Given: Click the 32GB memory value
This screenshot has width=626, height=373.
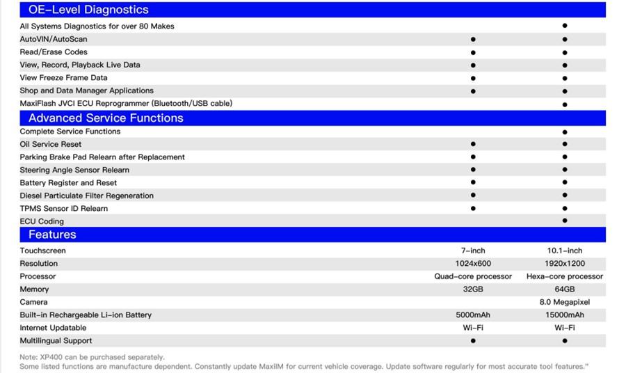Looking at the screenshot, I should 473,289.
